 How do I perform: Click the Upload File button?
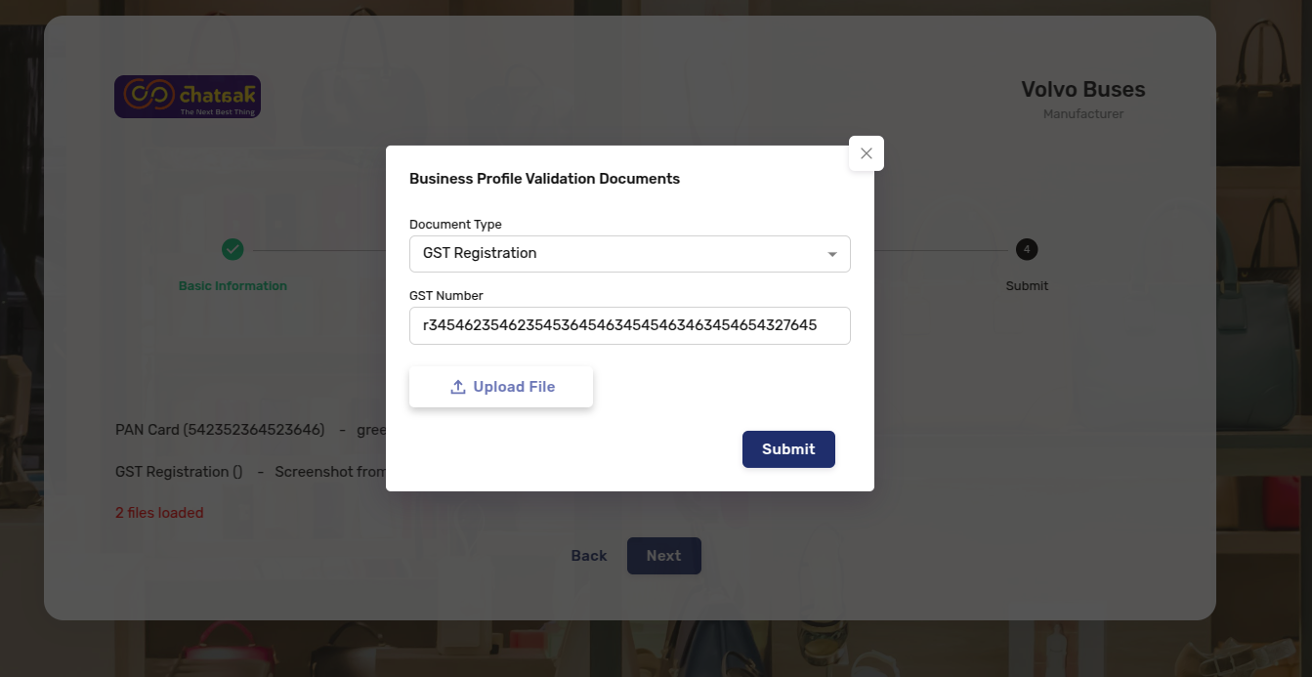pos(501,387)
